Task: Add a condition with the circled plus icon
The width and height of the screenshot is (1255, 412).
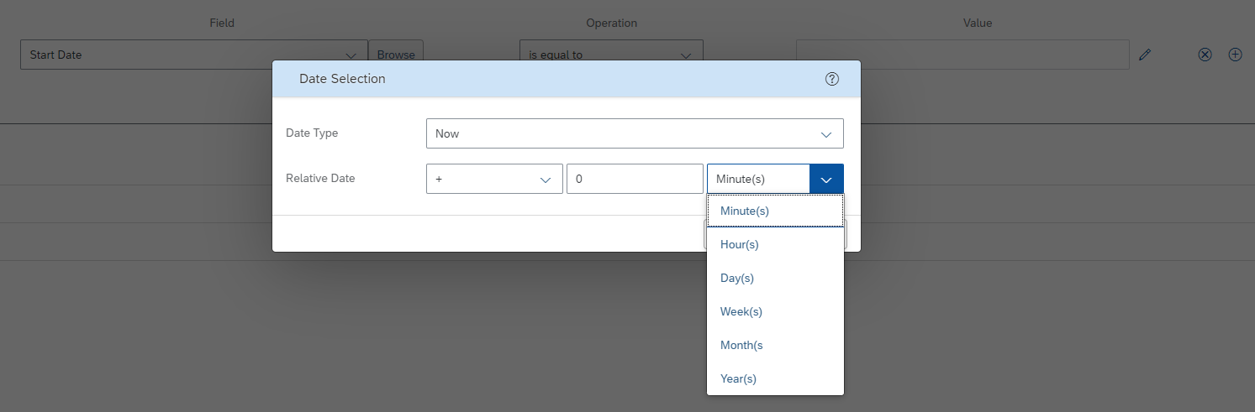Action: tap(1235, 55)
